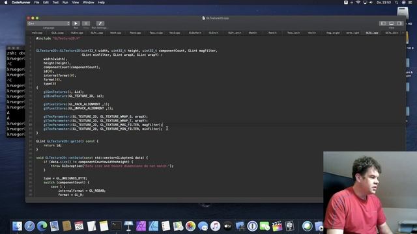Click the AirPlay display icon in menu bar
The height and width of the screenshot is (234, 417).
pos(365,3)
